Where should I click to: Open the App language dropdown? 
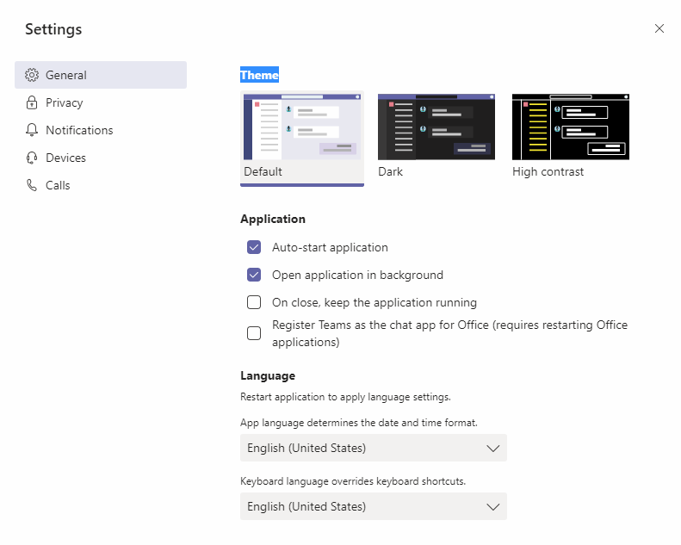pos(374,448)
